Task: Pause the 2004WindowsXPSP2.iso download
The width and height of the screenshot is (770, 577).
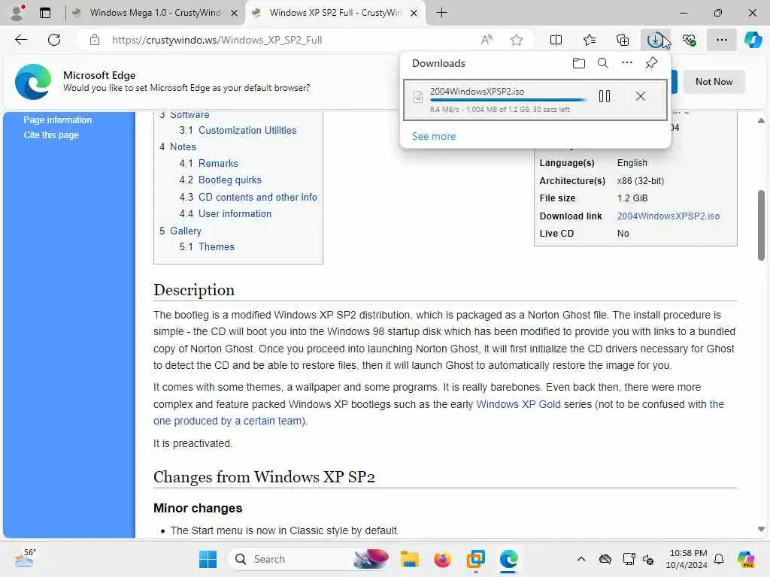Action: click(605, 96)
